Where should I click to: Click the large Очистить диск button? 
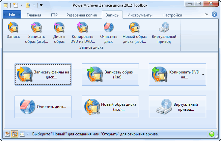[43, 107]
